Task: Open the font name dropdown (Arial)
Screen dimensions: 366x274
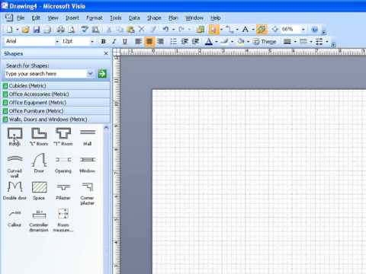Action: tap(57, 41)
